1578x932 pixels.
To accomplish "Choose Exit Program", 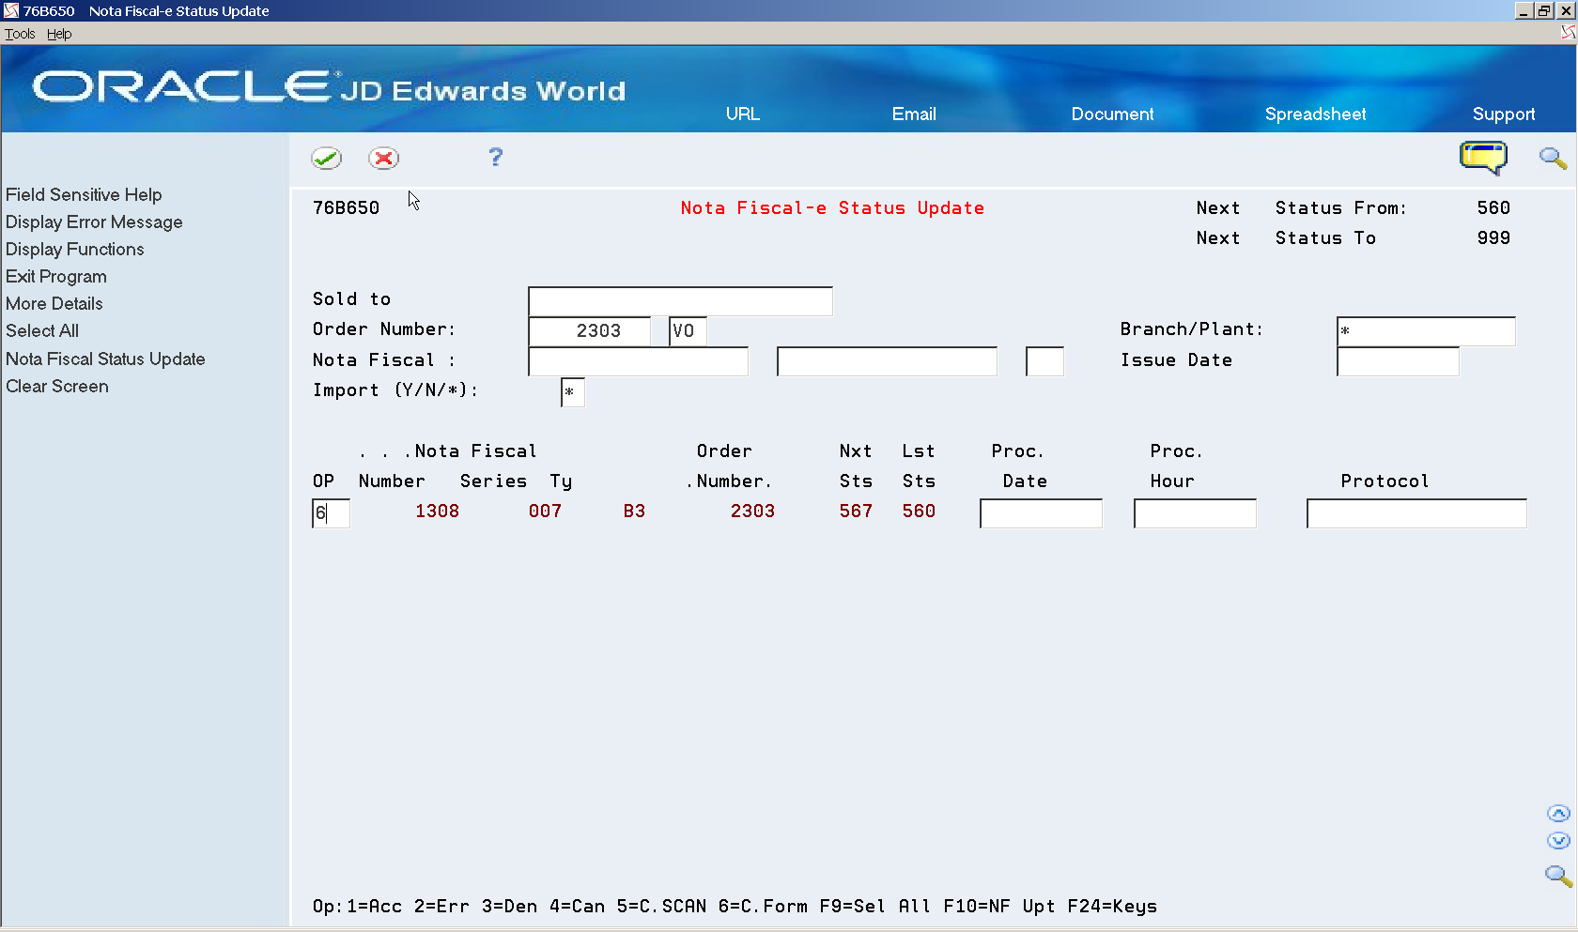I will 55,276.
